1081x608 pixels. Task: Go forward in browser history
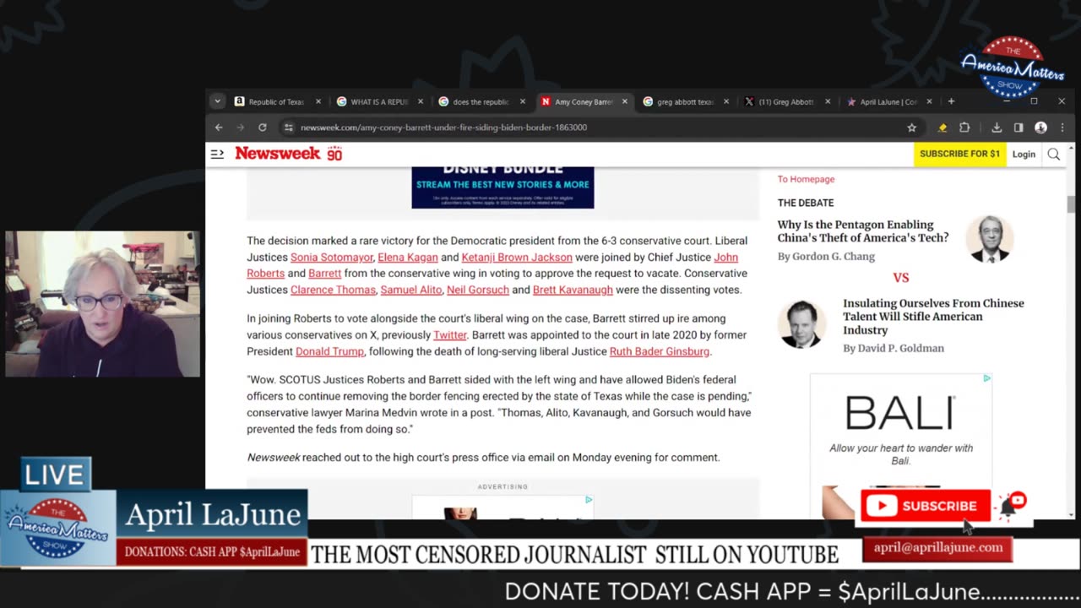241,128
